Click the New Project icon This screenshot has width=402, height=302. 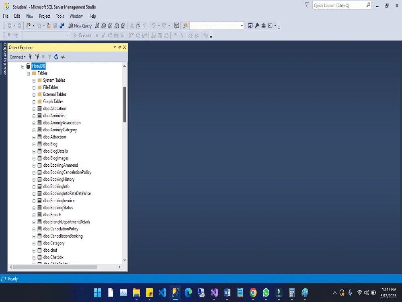(x=29, y=26)
